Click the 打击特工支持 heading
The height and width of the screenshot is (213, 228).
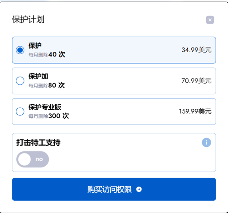[x=38, y=142]
